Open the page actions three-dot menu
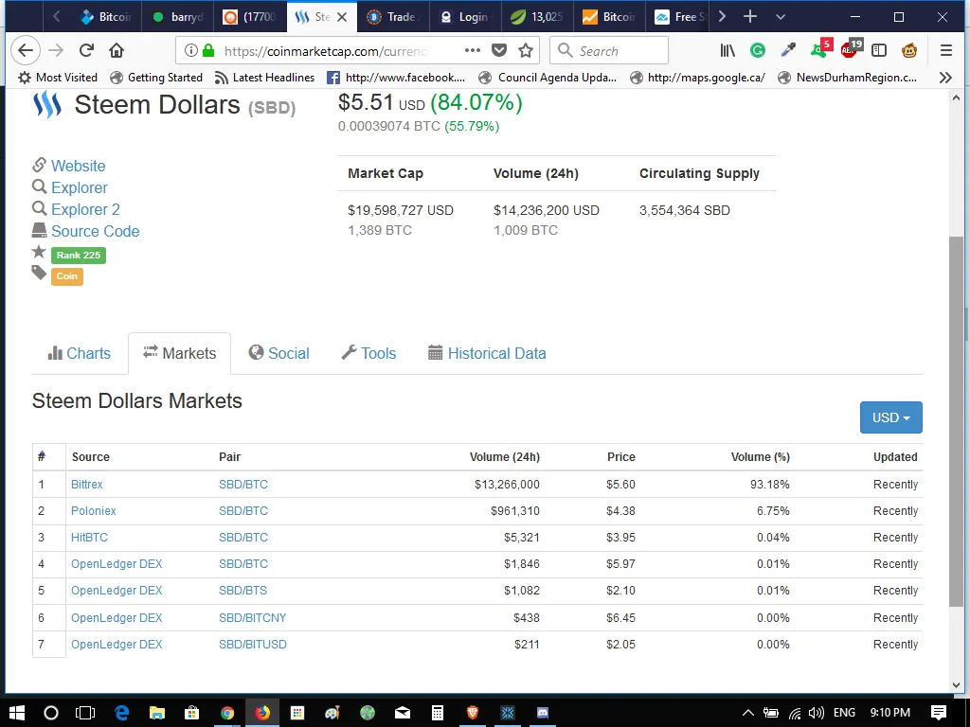The width and height of the screenshot is (970, 727). [472, 50]
